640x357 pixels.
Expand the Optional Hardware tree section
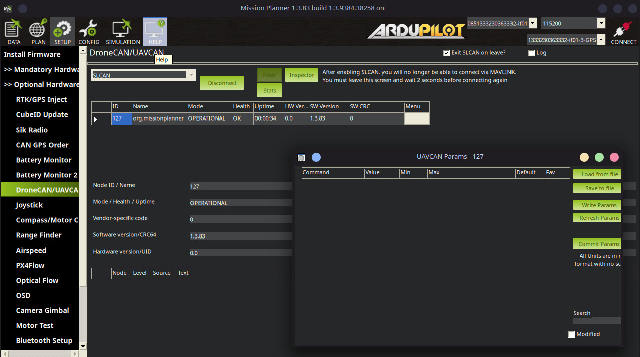(42, 84)
